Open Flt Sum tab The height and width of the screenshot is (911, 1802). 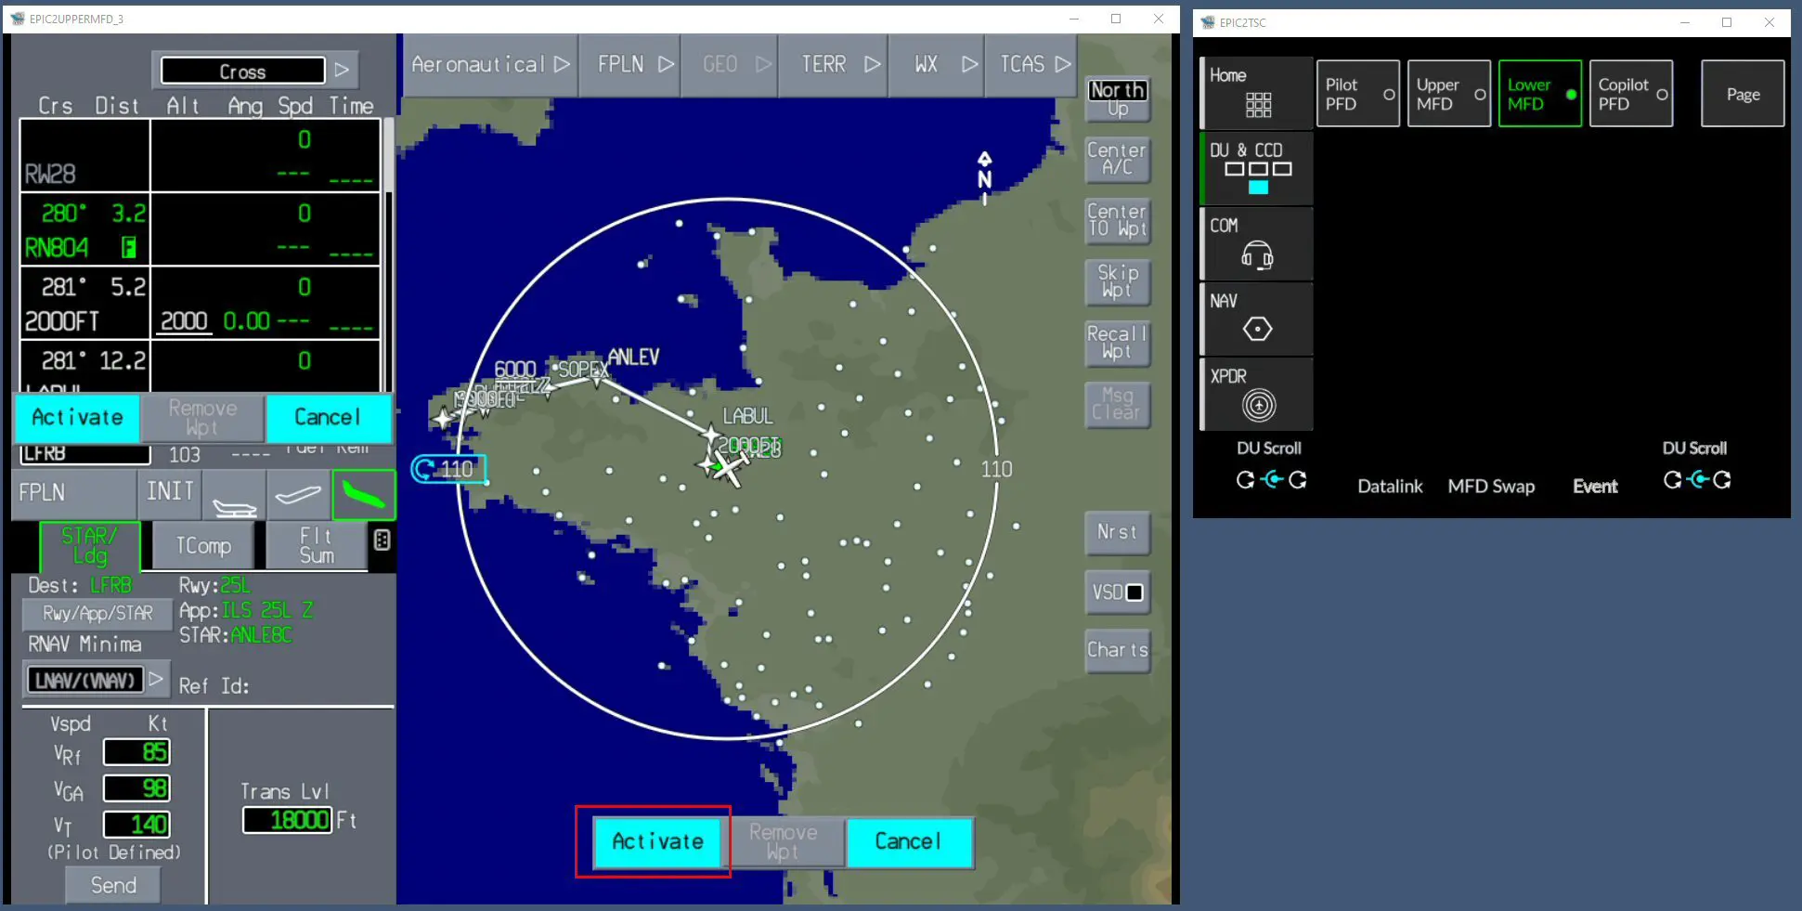pyautogui.click(x=317, y=546)
